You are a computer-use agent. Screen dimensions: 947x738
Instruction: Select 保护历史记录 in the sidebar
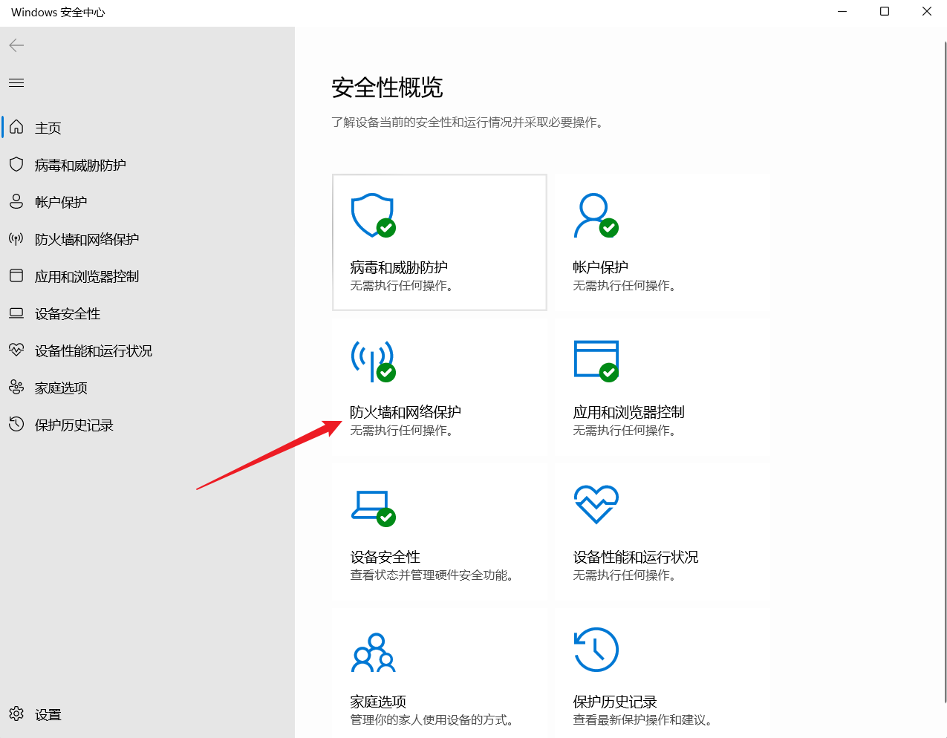pos(74,425)
